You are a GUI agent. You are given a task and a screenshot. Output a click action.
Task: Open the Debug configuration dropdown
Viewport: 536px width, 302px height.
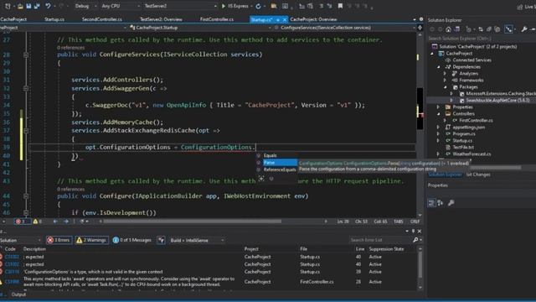pyautogui.click(x=85, y=6)
